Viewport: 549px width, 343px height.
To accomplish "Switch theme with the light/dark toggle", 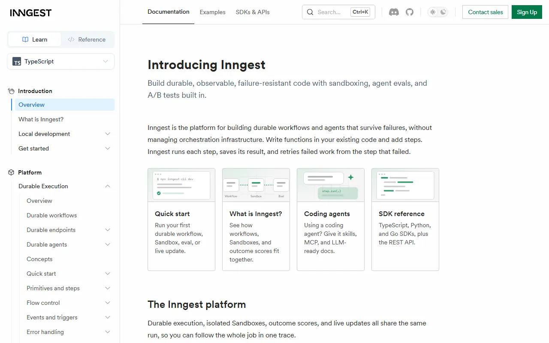I will pyautogui.click(x=438, y=12).
